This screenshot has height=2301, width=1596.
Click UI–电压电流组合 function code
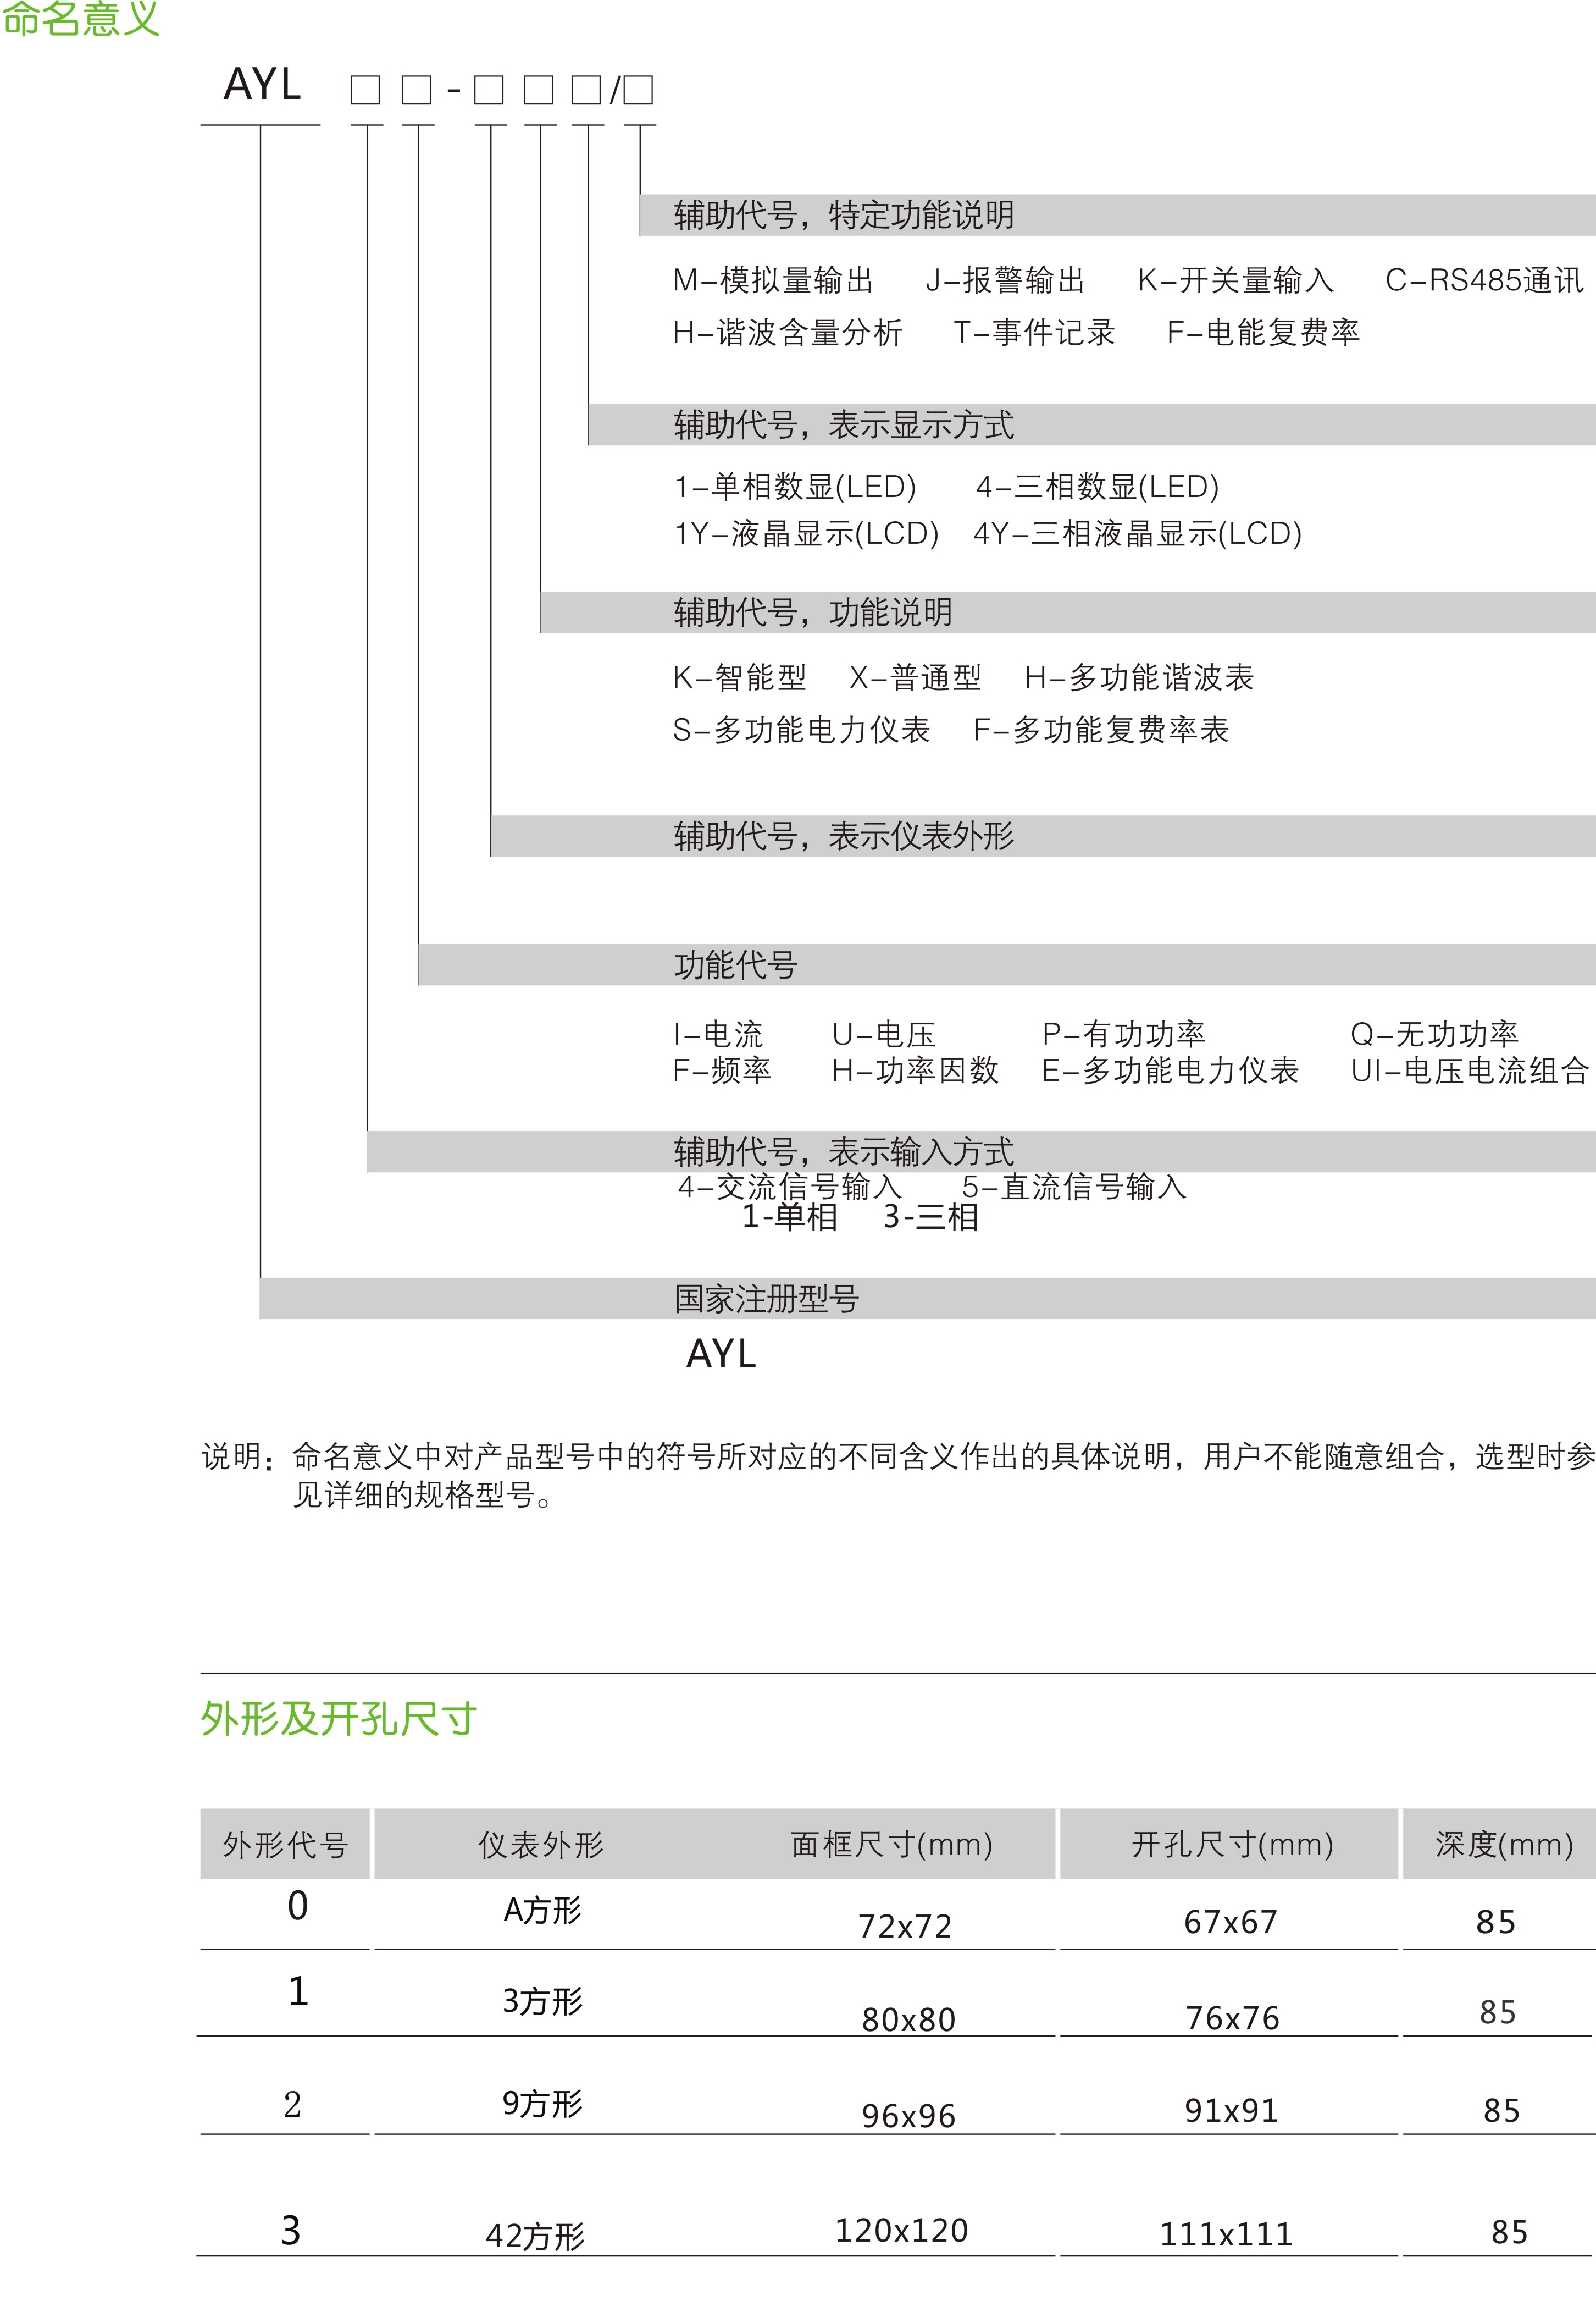point(1469,1072)
